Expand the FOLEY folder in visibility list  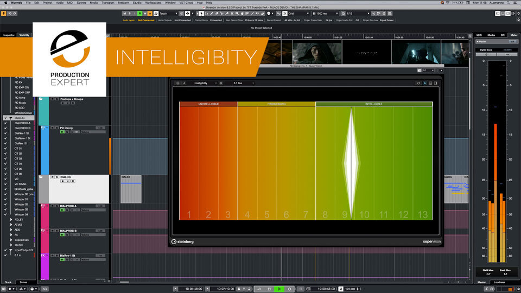(12, 220)
